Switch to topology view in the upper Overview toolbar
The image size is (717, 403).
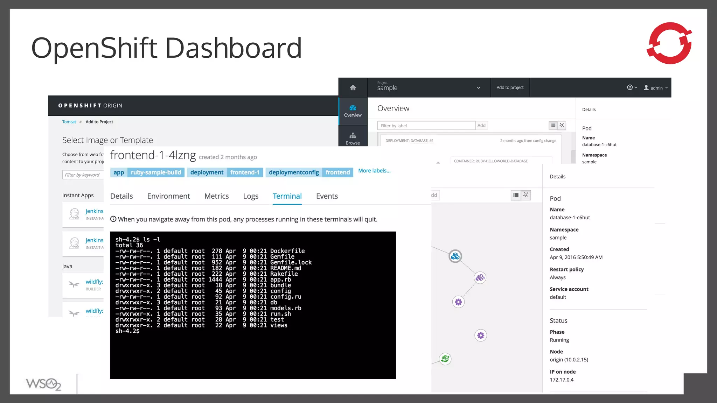[x=562, y=125]
